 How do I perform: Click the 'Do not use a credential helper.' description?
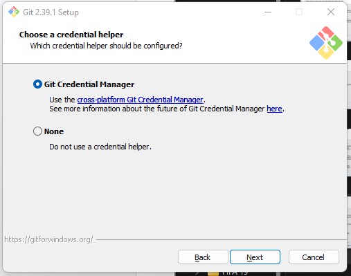point(100,147)
